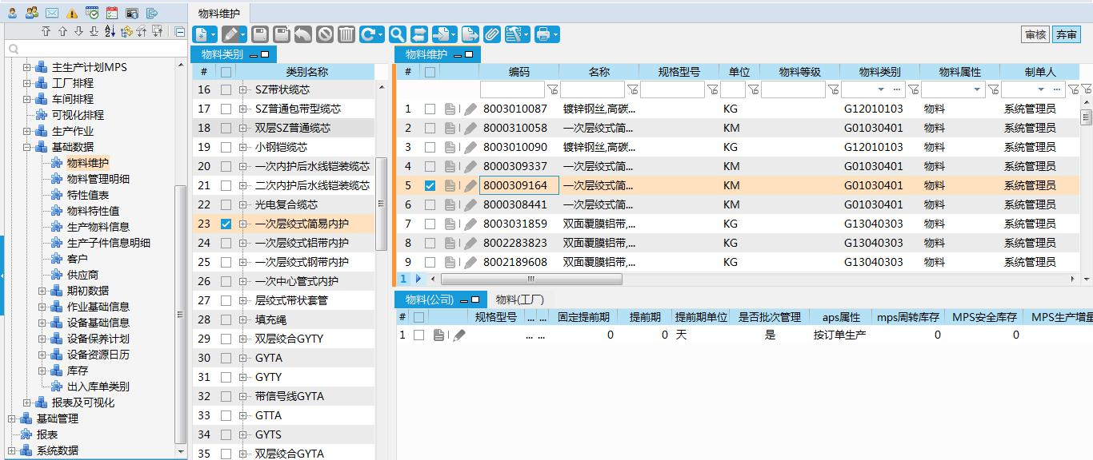This screenshot has width=1093, height=460.
Task: Uncheck the checkbox for 一次层绞式简易内护
Action: (x=226, y=224)
